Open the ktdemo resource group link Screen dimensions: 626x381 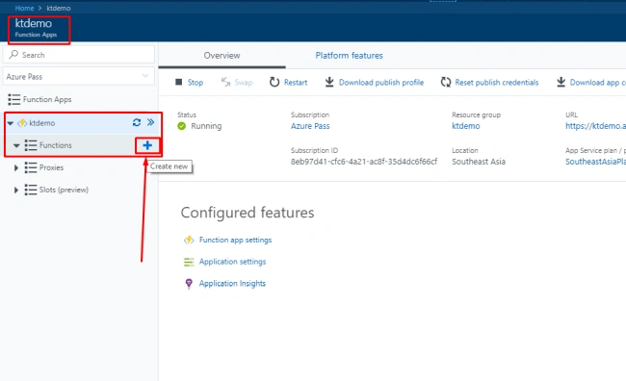pyautogui.click(x=466, y=126)
